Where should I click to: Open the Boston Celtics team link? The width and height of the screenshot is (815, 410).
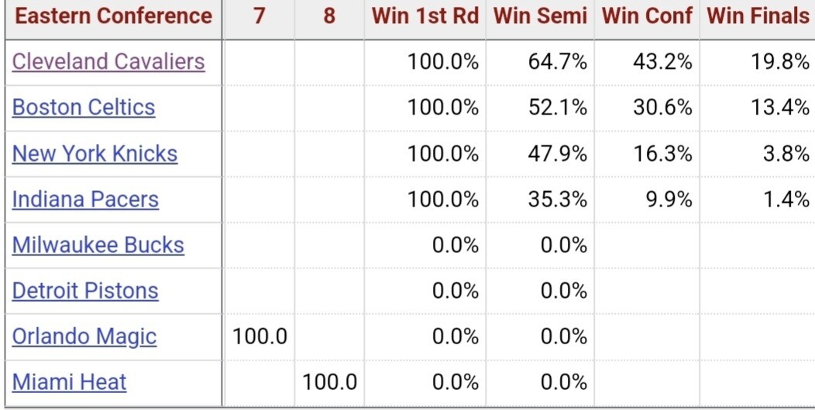point(84,108)
